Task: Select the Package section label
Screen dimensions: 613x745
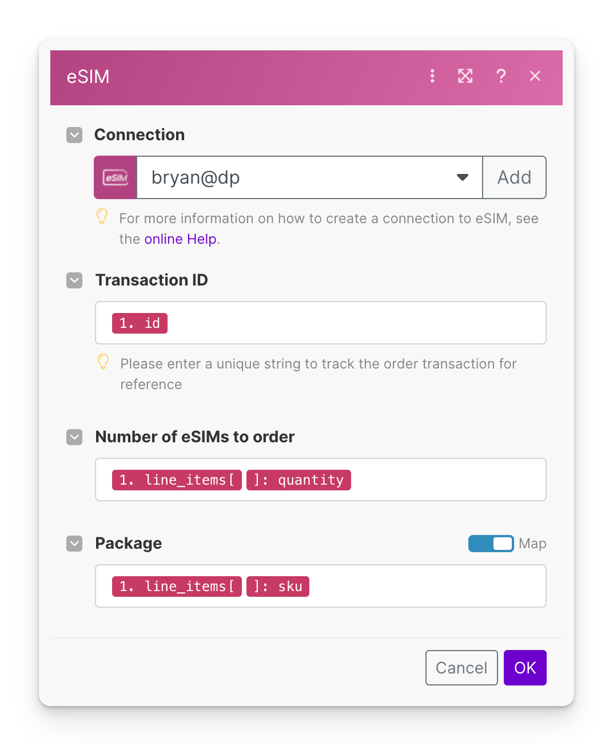Action: (x=128, y=544)
